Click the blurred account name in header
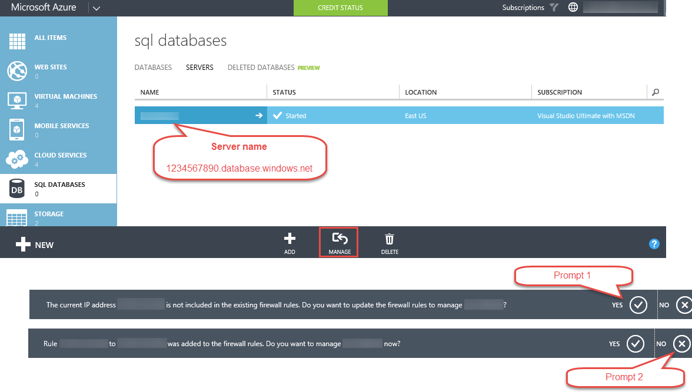The width and height of the screenshot is (692, 392). 620,7
